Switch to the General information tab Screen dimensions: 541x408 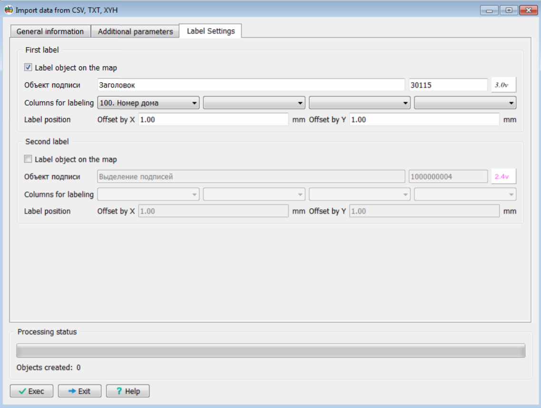point(50,31)
